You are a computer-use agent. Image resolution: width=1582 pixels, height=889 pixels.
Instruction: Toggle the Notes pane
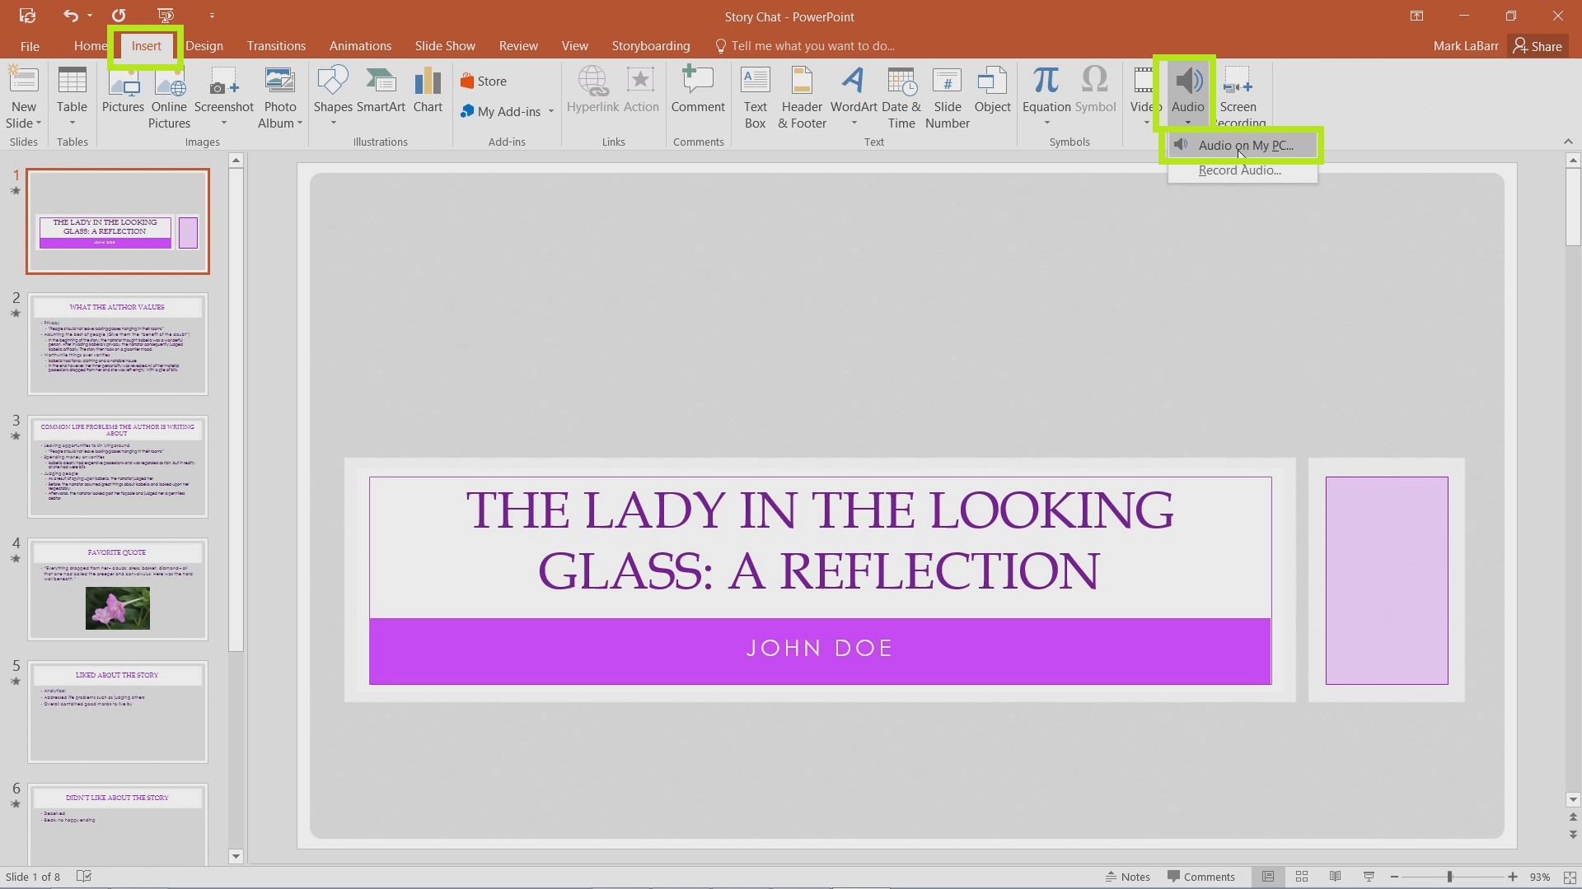[1127, 877]
